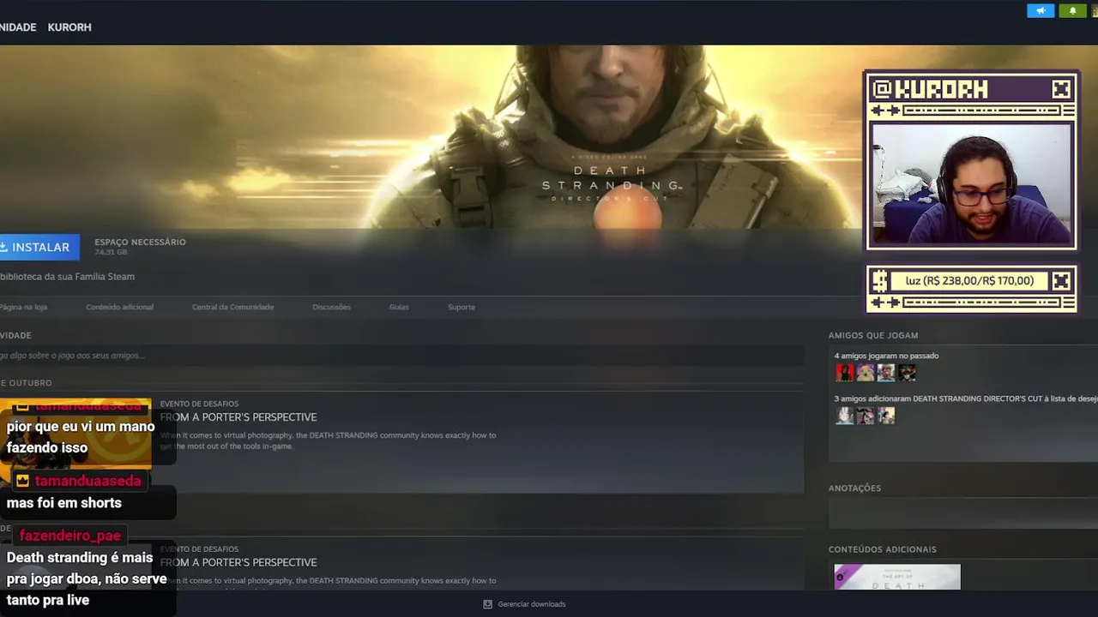Click 'biblioteca da sua Família Steam' text
Screen dimensions: 1098x617
(67, 277)
